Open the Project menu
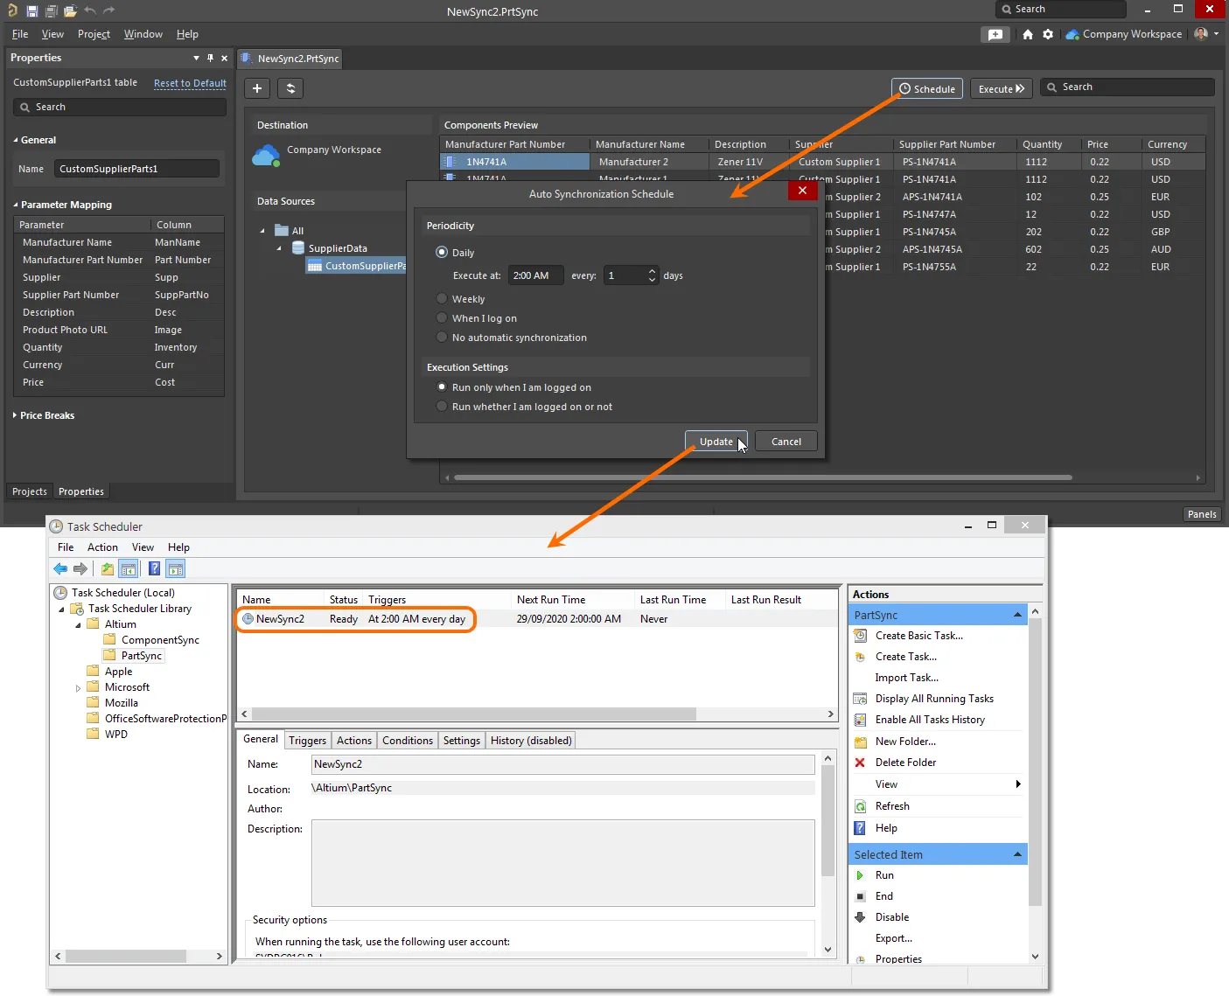 click(x=94, y=34)
